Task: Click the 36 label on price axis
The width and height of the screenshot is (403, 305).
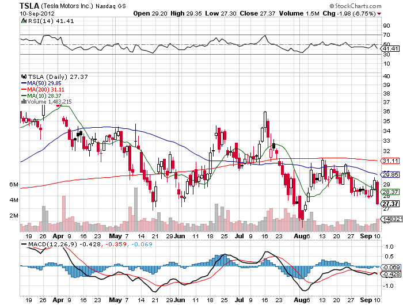Action: coord(386,111)
